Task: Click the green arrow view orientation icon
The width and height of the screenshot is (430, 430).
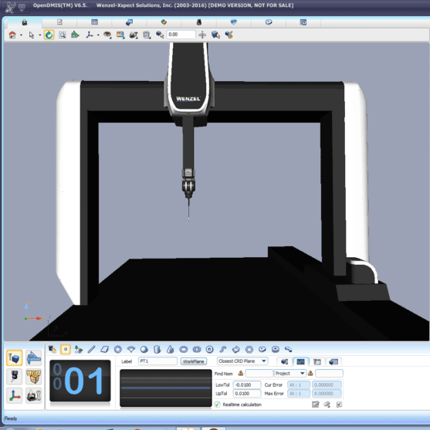Action: pyautogui.click(x=75, y=35)
